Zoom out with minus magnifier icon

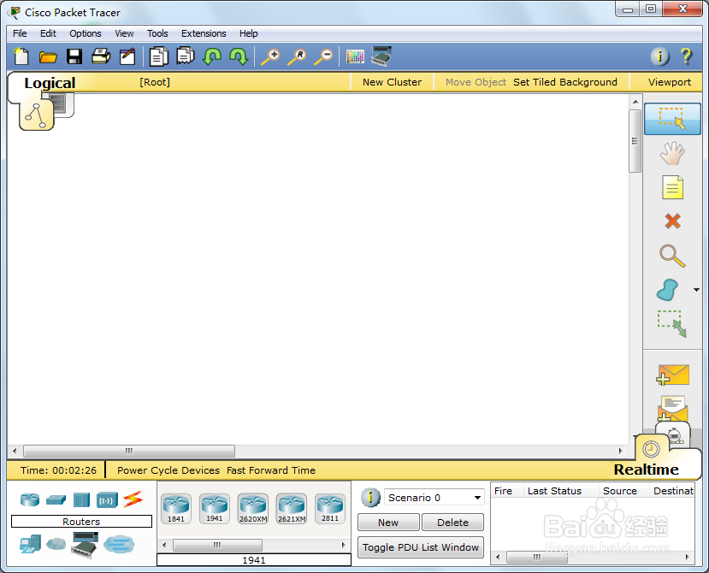click(x=324, y=57)
